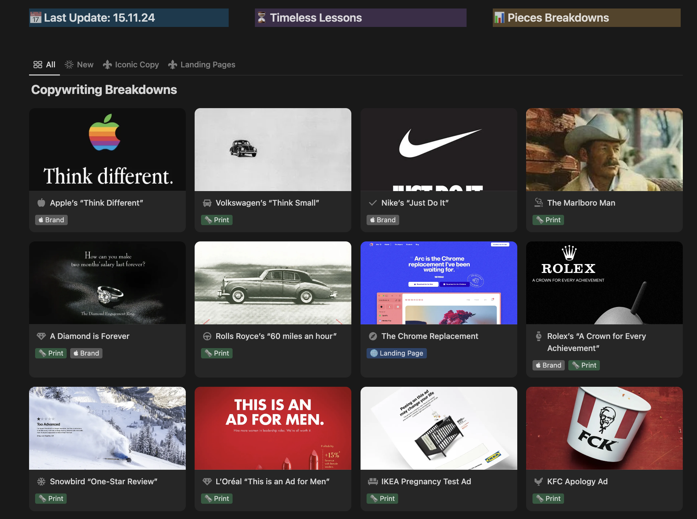
Task: Click the apple icon beside Apple's "Think Different"
Action: point(41,203)
